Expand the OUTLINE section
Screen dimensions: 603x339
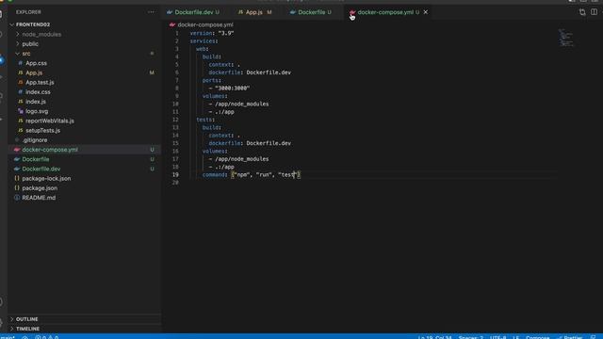click(27, 319)
